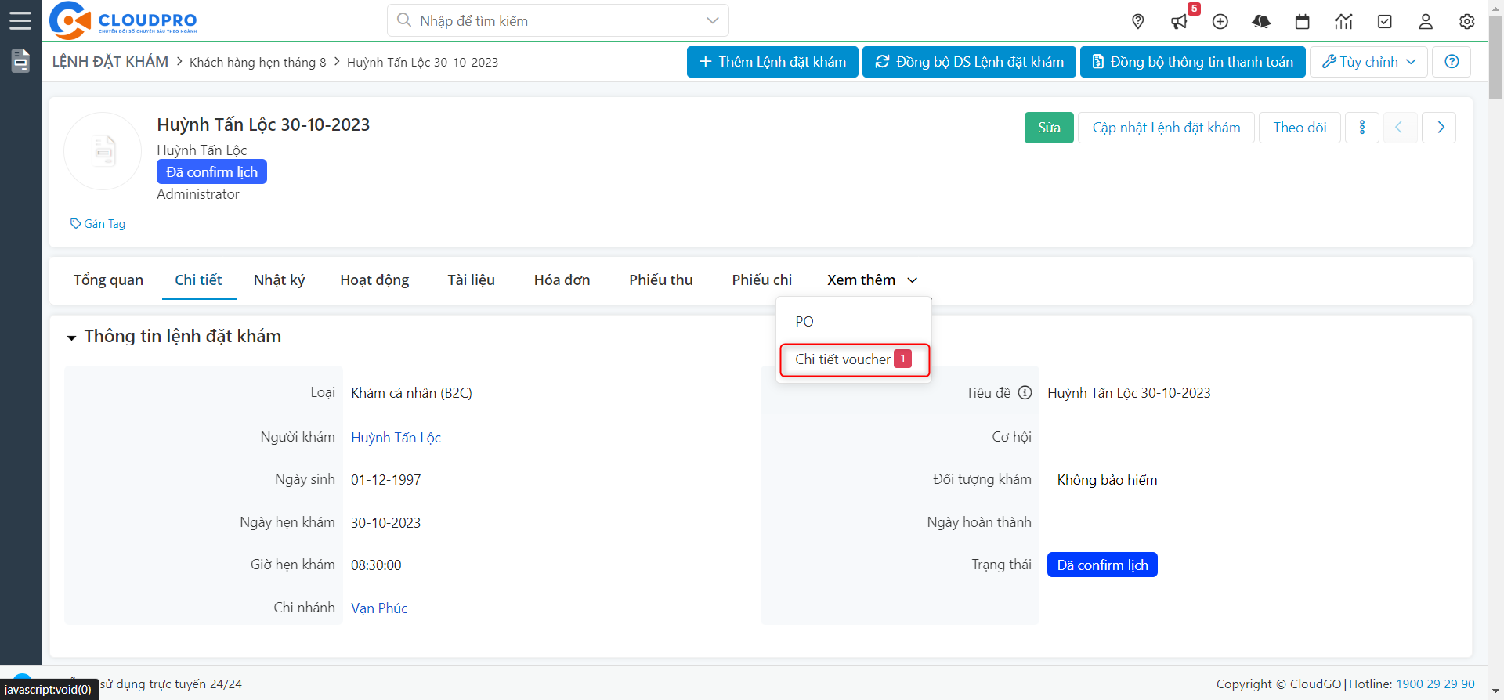Switch to the Nhật ký tab
The width and height of the screenshot is (1504, 700).
(x=280, y=280)
